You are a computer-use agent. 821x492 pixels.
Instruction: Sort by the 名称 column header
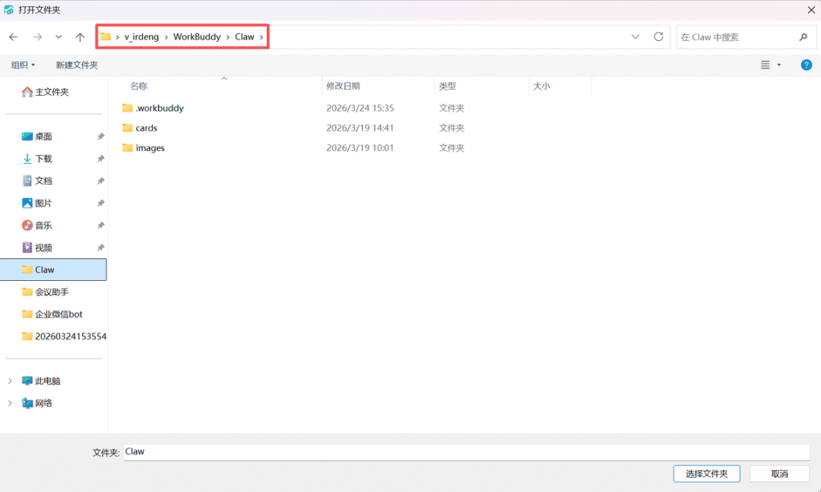click(139, 86)
